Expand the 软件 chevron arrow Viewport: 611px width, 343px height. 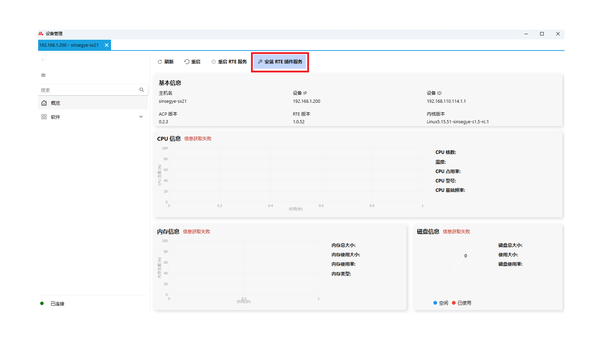(141, 117)
